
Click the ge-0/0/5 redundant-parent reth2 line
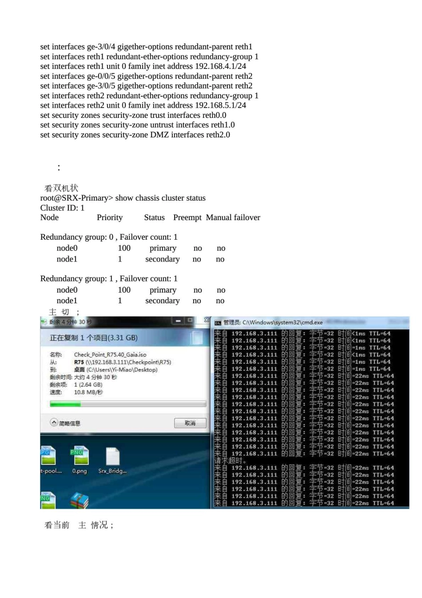(146, 76)
